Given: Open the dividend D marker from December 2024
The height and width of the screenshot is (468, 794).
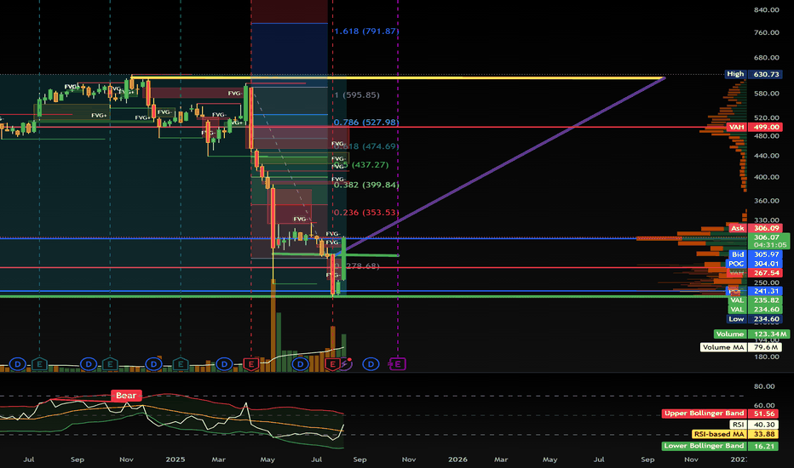Looking at the screenshot, I should point(153,364).
